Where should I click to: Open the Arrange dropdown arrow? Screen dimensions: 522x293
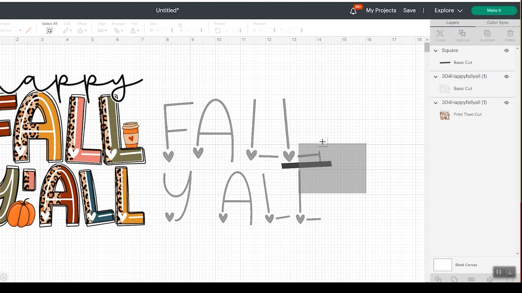click(x=122, y=31)
